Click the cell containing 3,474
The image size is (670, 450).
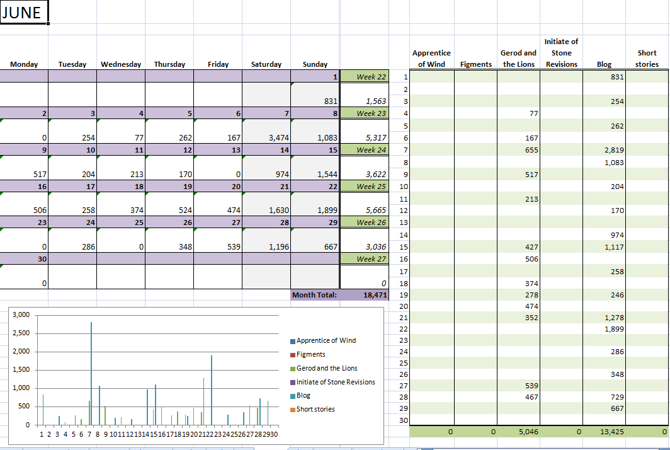point(266,137)
